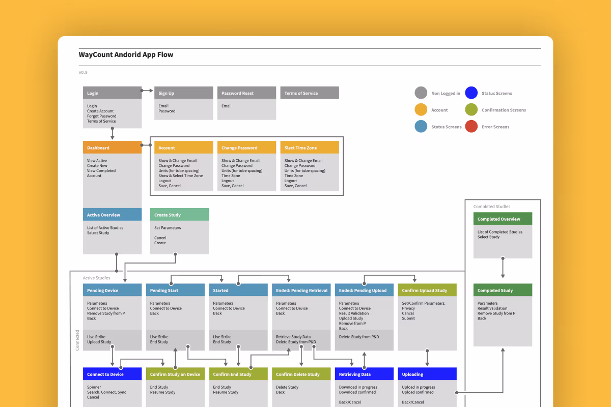Screen dimensions: 611x407
Task: Click the orange Account legend circle
Action: [x=421, y=110]
